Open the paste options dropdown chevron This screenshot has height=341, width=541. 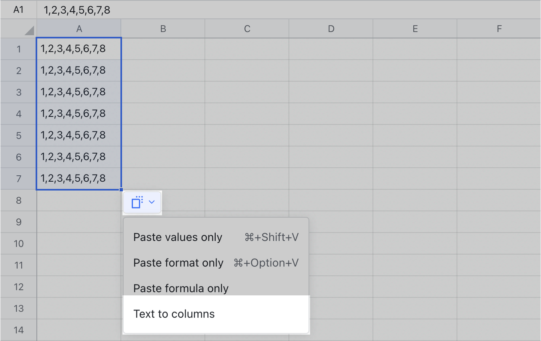[x=151, y=202]
